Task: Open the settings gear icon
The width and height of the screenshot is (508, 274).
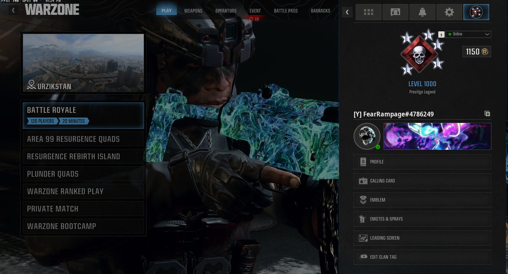Action: tap(449, 12)
